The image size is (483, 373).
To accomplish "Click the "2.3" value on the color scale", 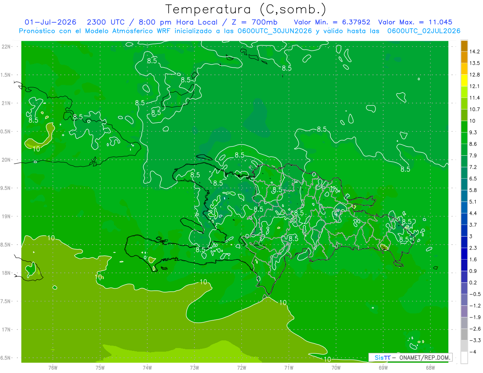I will [x=473, y=248].
